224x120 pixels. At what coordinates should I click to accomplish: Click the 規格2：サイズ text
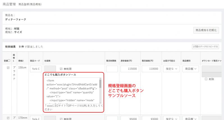13,32
